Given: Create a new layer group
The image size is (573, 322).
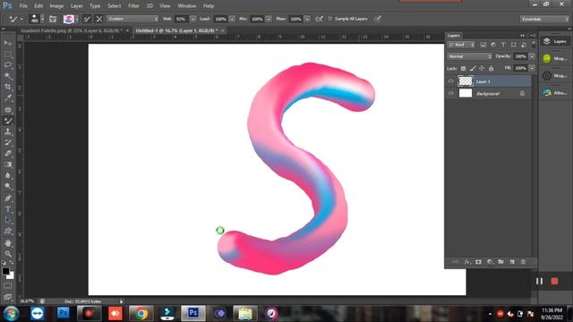Looking at the screenshot, I should [500, 262].
